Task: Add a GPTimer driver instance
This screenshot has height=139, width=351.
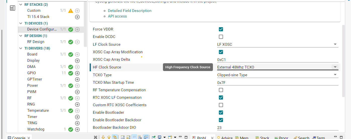Action: point(77,79)
